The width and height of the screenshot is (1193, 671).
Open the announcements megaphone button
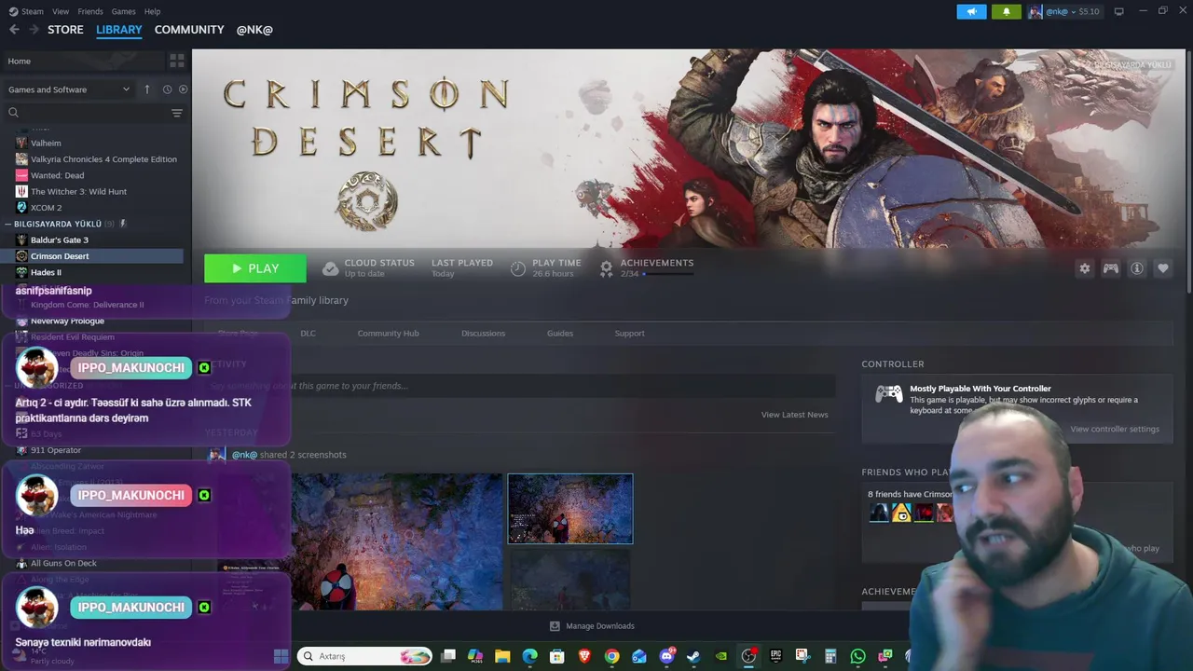[x=971, y=11]
